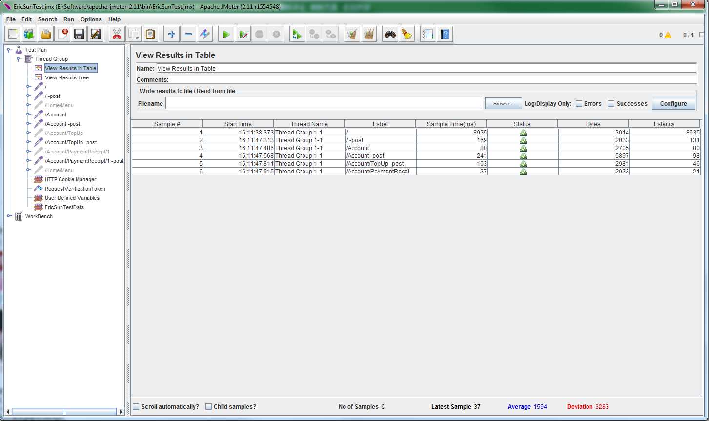Expand the / -post sampler node
The image size is (709, 421).
28,96
